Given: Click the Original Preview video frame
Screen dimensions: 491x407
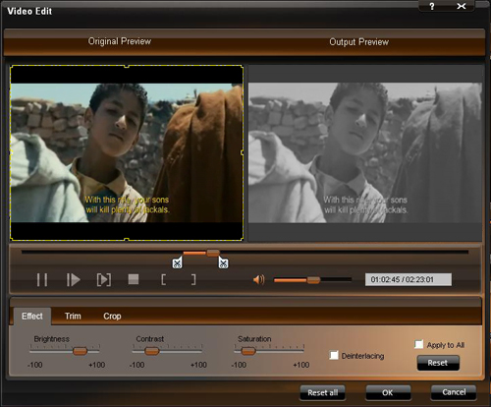Looking at the screenshot, I should (127, 152).
